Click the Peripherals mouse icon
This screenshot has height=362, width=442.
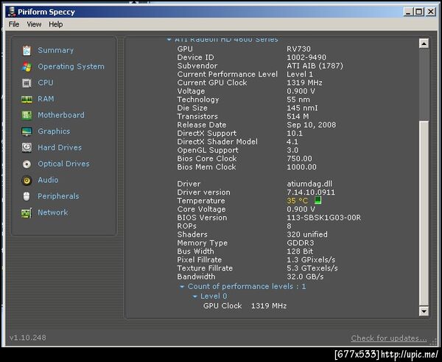tap(27, 196)
